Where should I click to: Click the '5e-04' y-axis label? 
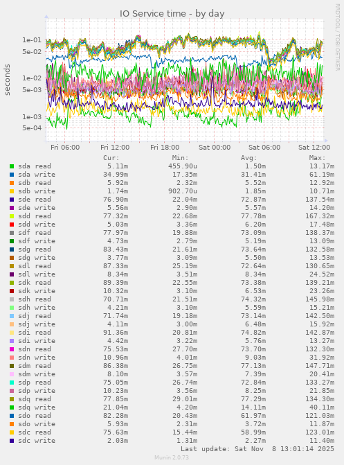coord(32,128)
